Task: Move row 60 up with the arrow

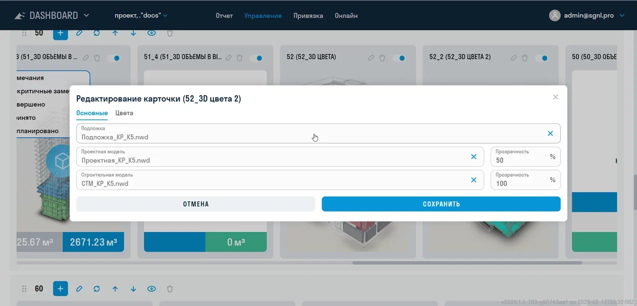Action: 115,289
